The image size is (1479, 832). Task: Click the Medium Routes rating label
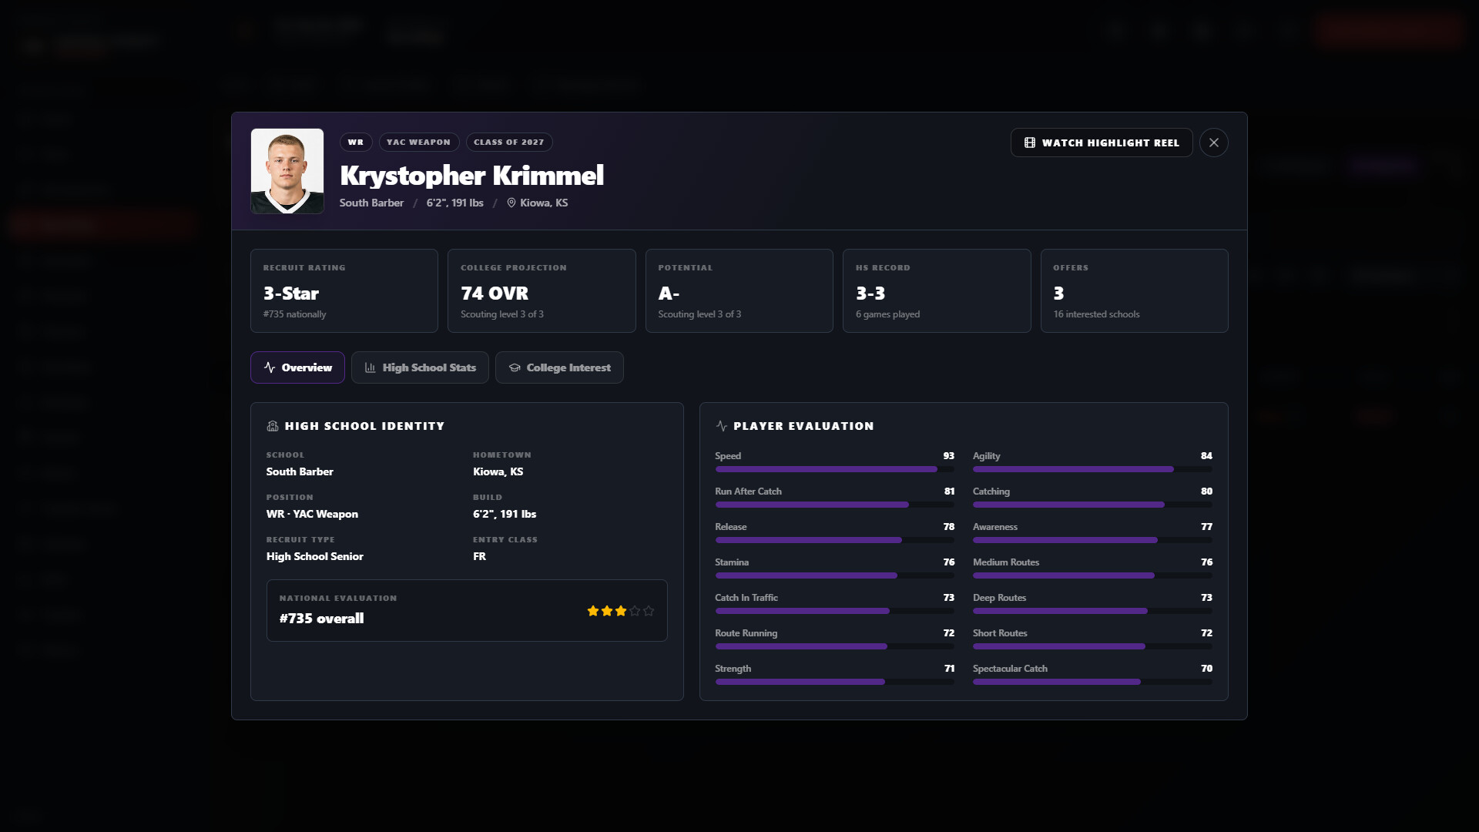[1005, 562]
